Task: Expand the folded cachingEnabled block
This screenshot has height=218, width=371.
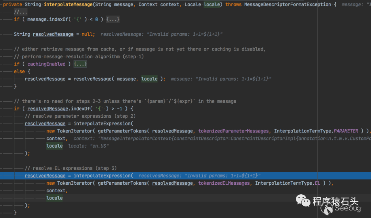Action: [80, 64]
